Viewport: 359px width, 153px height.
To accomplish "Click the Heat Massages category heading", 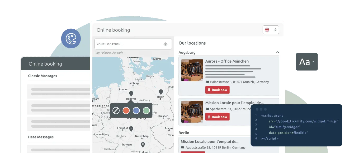I will (x=41, y=137).
